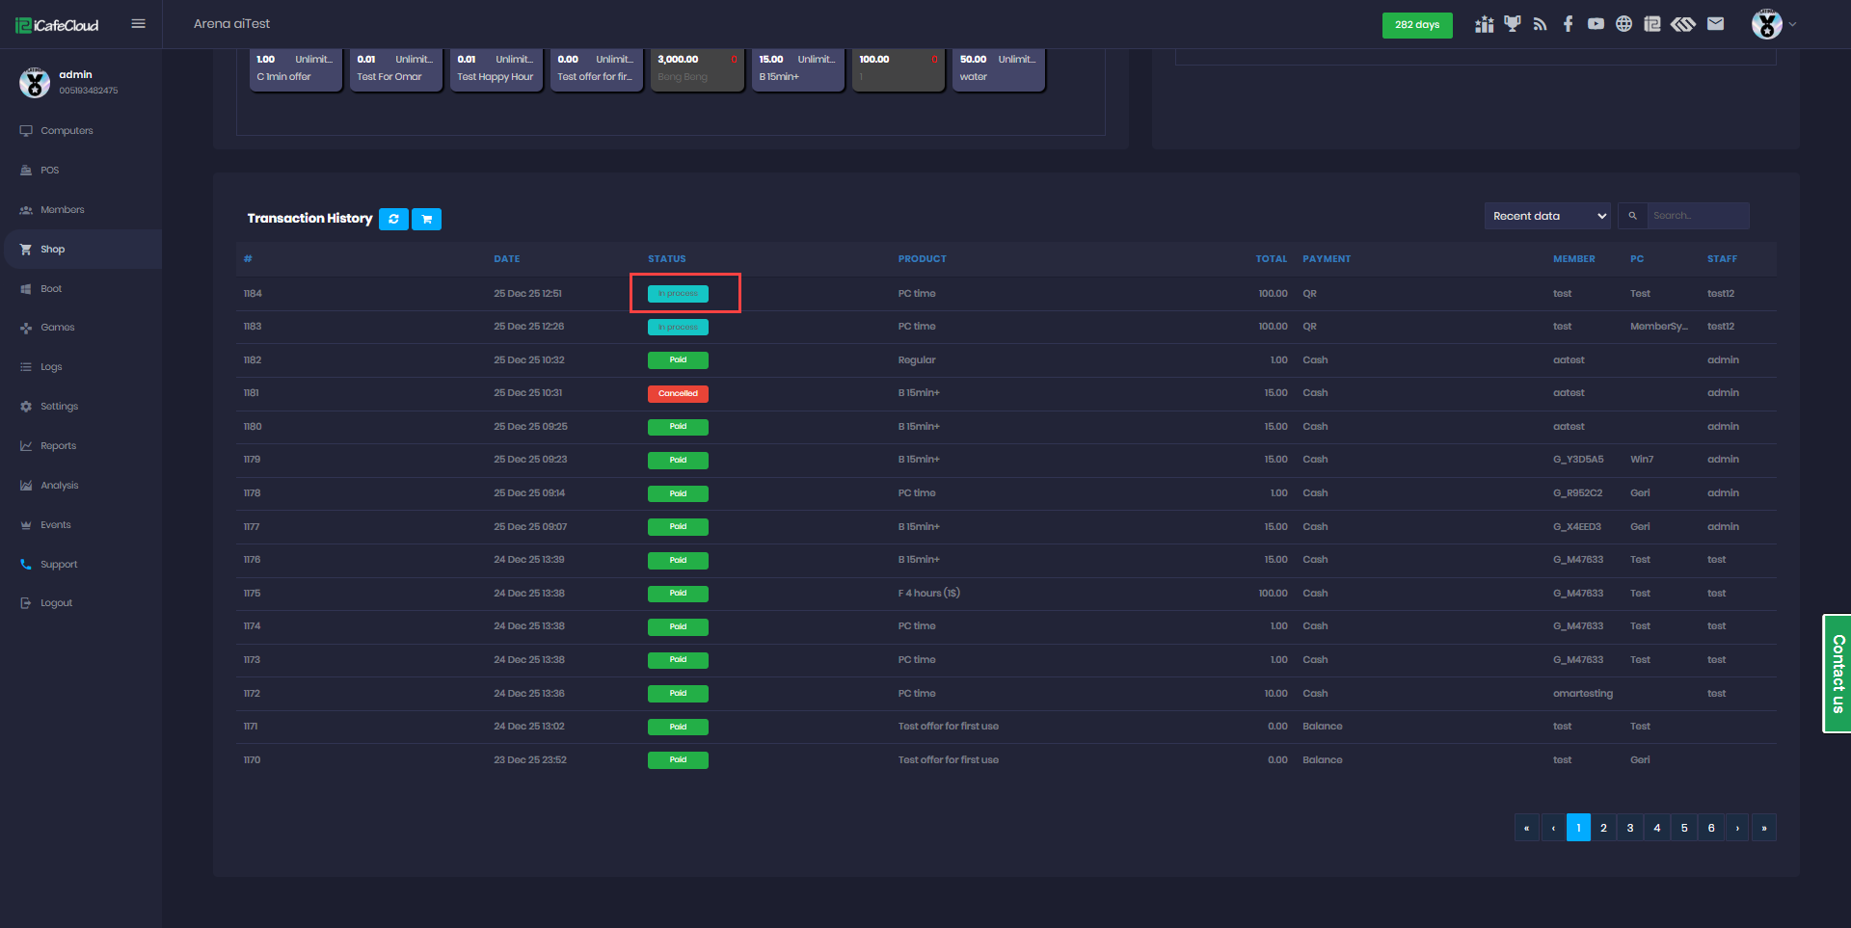
Task: Open the trophy icon in top bar
Action: [x=1512, y=24]
